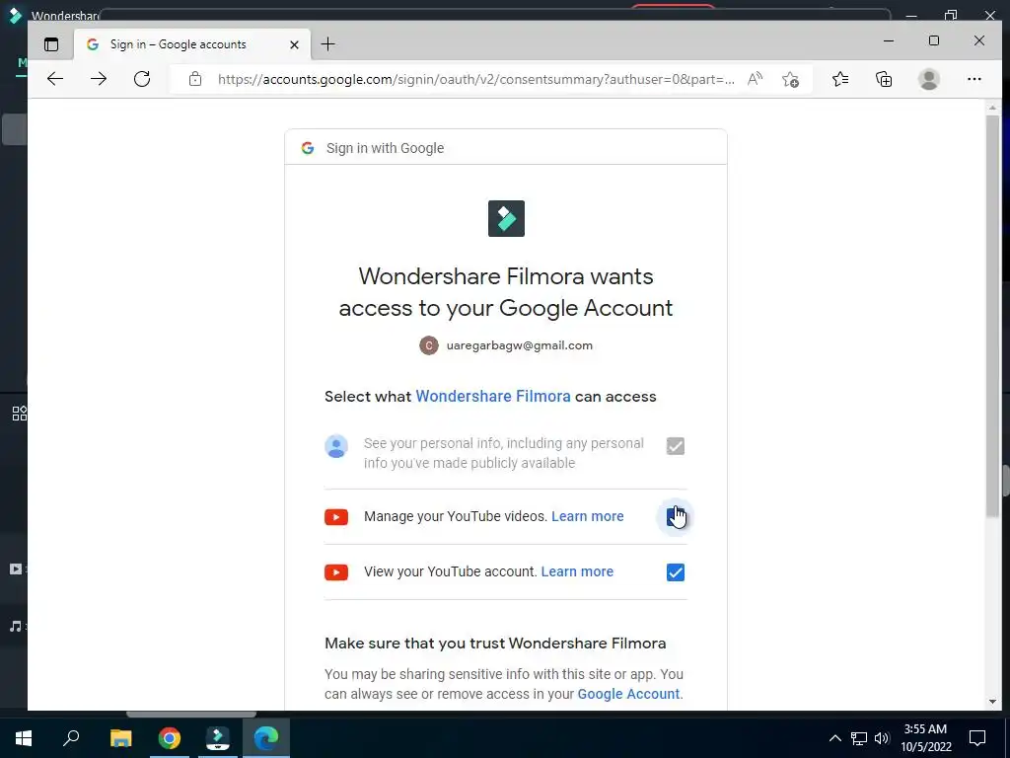Open the volume tray icon

(882, 738)
